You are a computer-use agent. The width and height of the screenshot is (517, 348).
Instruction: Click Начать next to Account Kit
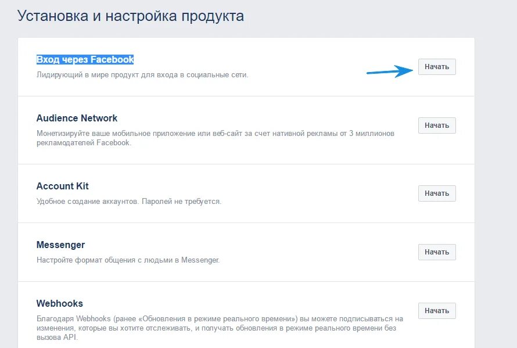coord(437,193)
